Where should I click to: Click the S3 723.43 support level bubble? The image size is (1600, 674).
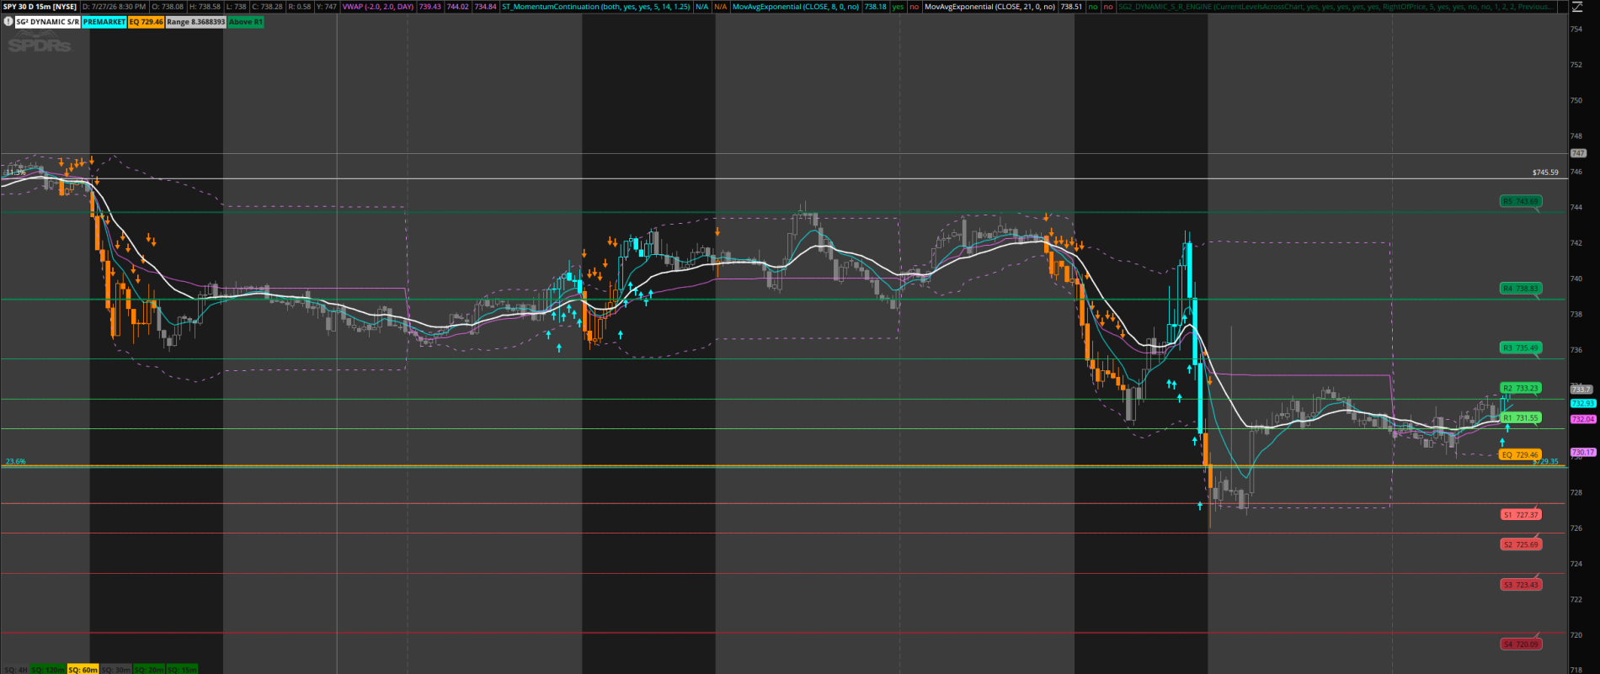point(1521,585)
